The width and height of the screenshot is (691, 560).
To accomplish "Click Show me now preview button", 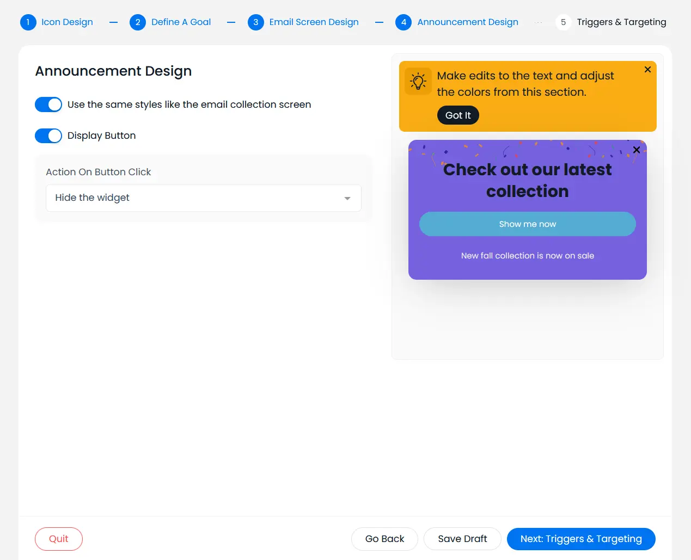I will pyautogui.click(x=527, y=224).
